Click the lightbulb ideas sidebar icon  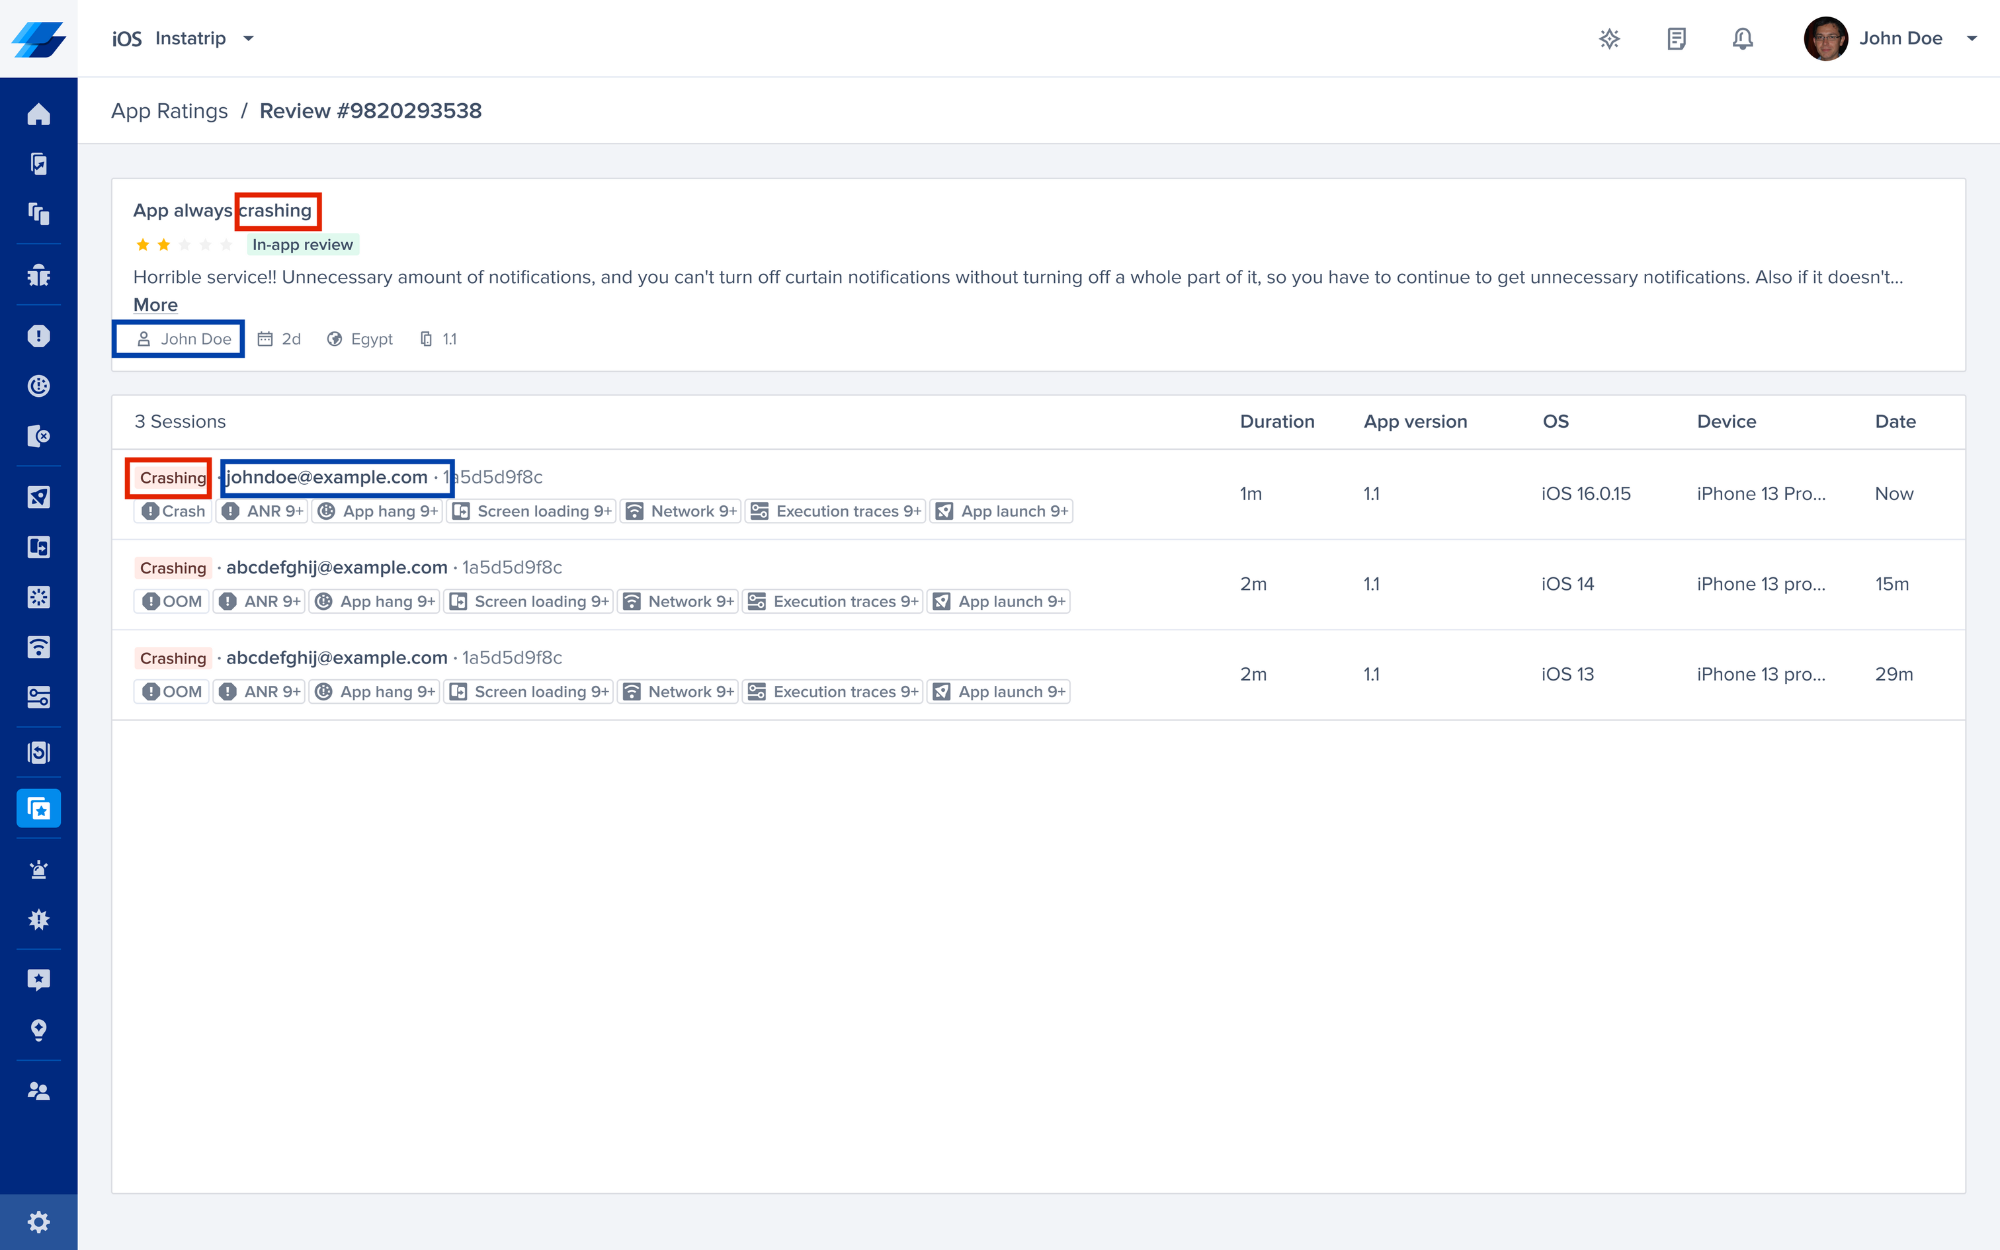pos(38,1030)
